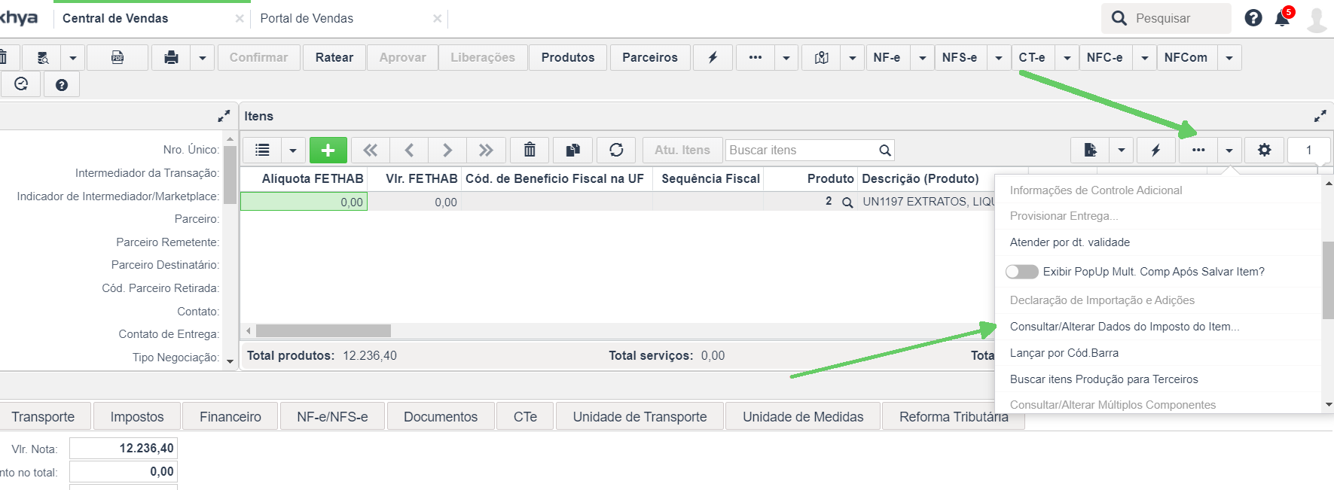
Task: Switch to the Impostos tab
Action: [x=137, y=416]
